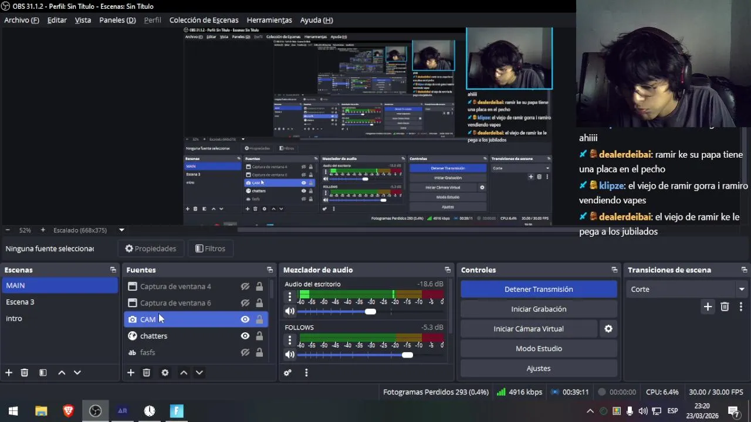The image size is (751, 422).
Task: Mute the Audio del escritorio speaker
Action: coord(290,311)
